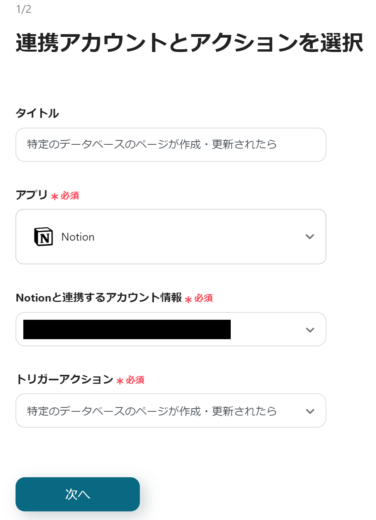The width and height of the screenshot is (376, 520).
Task: Click the 必須 tag next to アプリ
Action: point(70,196)
